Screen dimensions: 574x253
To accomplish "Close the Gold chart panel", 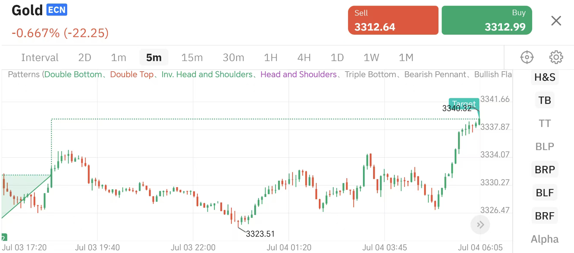I will [x=556, y=21].
